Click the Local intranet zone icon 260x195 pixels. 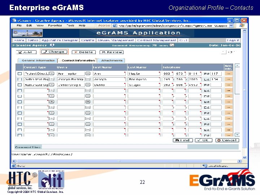tap(205, 166)
